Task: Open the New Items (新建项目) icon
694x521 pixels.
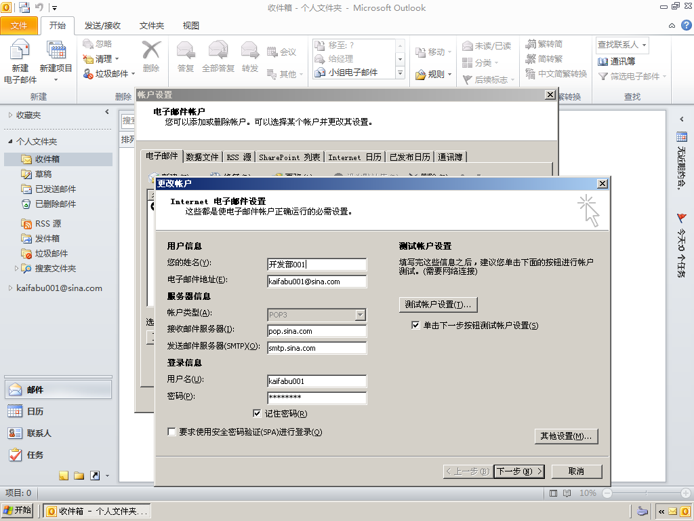Action: click(x=56, y=50)
